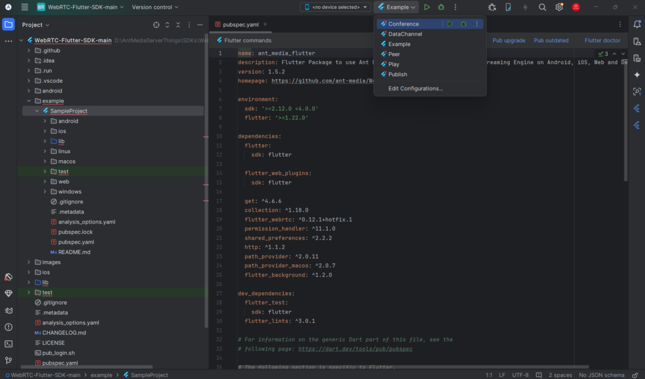Open the dart.dev pubspec link in comment
The image size is (645, 379).
pos(355,349)
